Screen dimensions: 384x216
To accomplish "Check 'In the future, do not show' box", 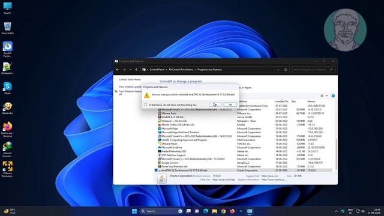I will 145,105.
